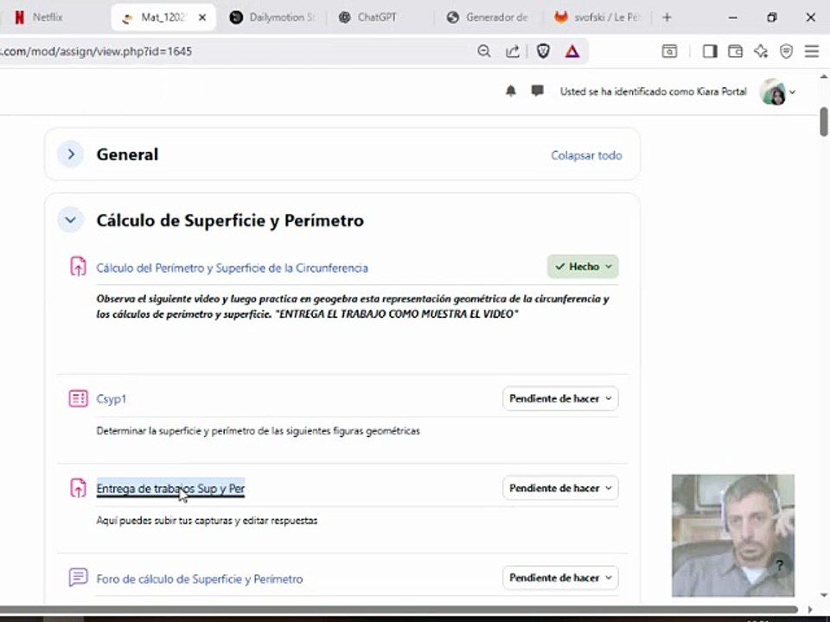Click the help question mark button
The height and width of the screenshot is (622, 830).
click(779, 566)
